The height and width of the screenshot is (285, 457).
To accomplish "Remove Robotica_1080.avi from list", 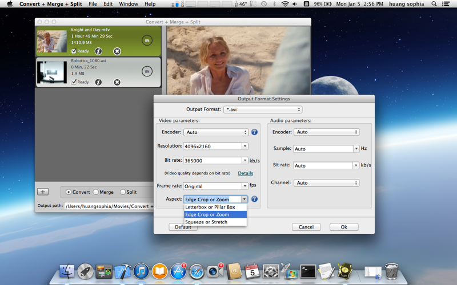I will coord(117,82).
